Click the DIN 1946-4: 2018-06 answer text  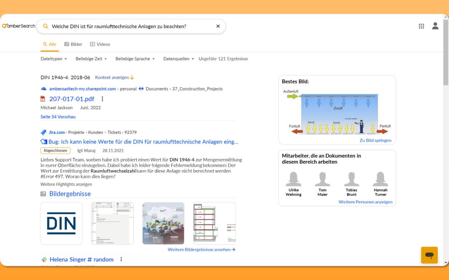[x=65, y=78]
